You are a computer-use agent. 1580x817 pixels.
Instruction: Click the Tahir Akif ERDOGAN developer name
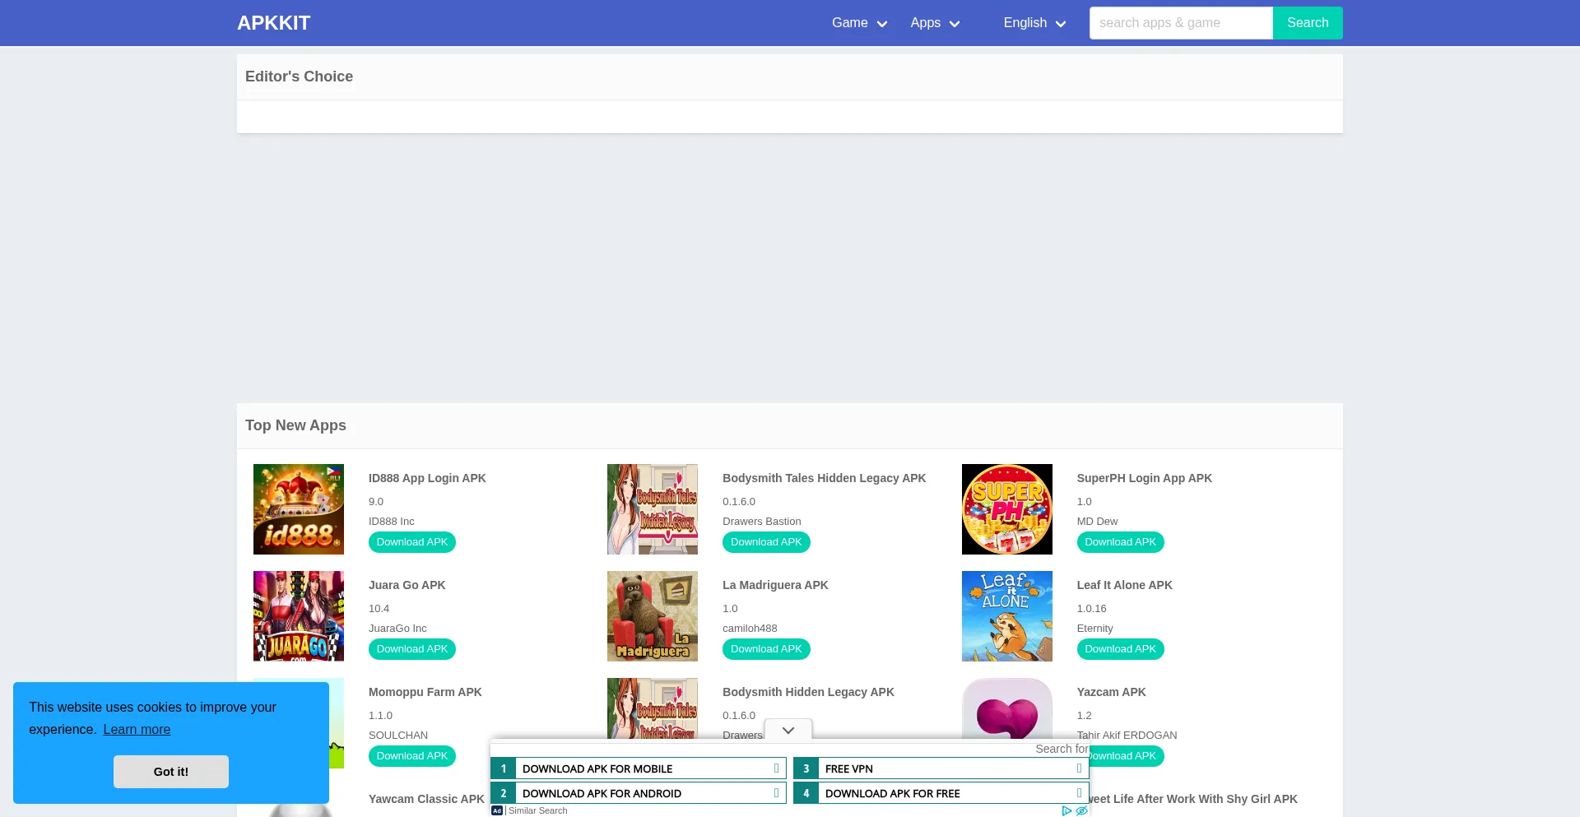[1127, 736]
